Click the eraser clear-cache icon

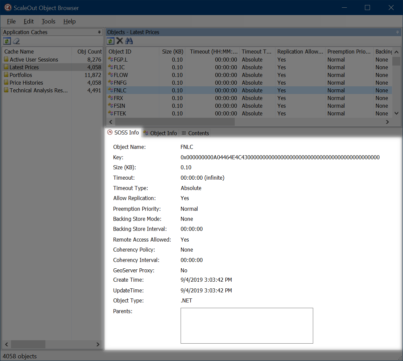16,41
